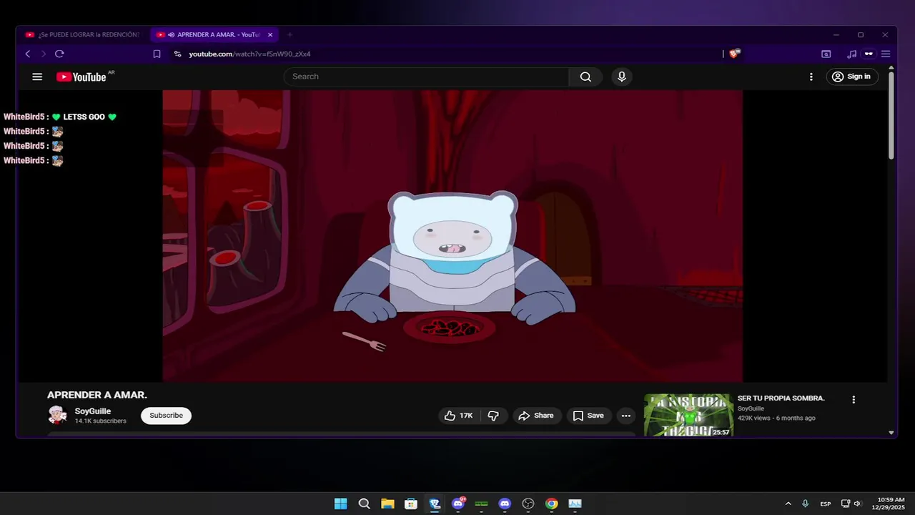Open the YouTube hamburger guide menu
Image resolution: width=915 pixels, height=515 pixels.
[x=37, y=77]
